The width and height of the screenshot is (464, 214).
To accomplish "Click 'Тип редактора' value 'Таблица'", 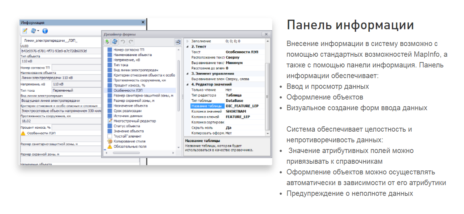I will point(234,95).
